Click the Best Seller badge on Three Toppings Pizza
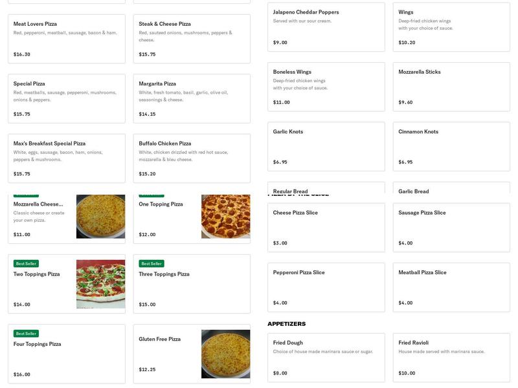This screenshot has height=388, width=518. [x=152, y=264]
